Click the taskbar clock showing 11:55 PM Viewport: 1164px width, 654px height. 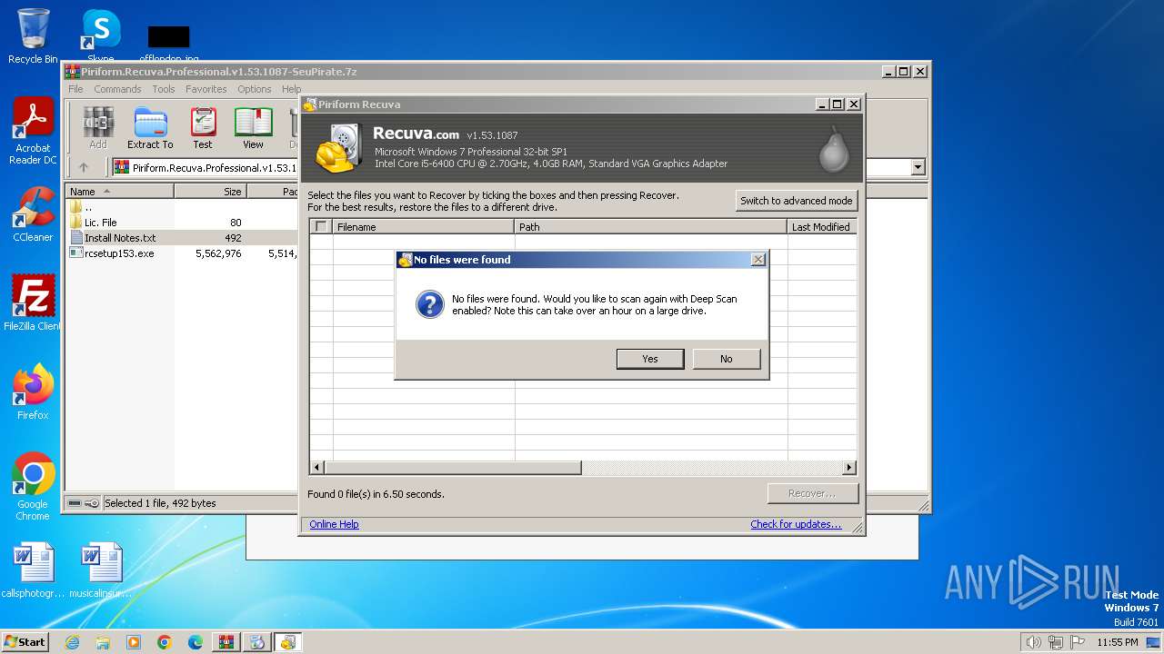click(1118, 642)
